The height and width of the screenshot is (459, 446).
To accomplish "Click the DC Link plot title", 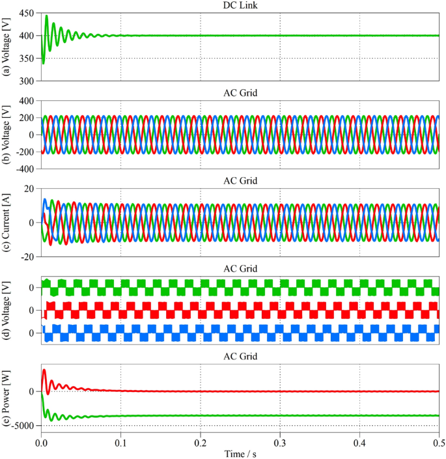I will [x=240, y=5].
